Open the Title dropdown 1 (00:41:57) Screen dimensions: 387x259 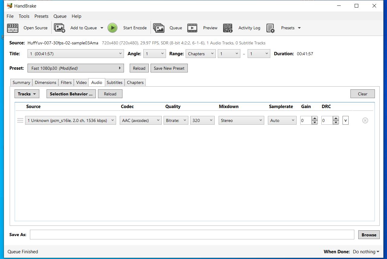[76, 54]
